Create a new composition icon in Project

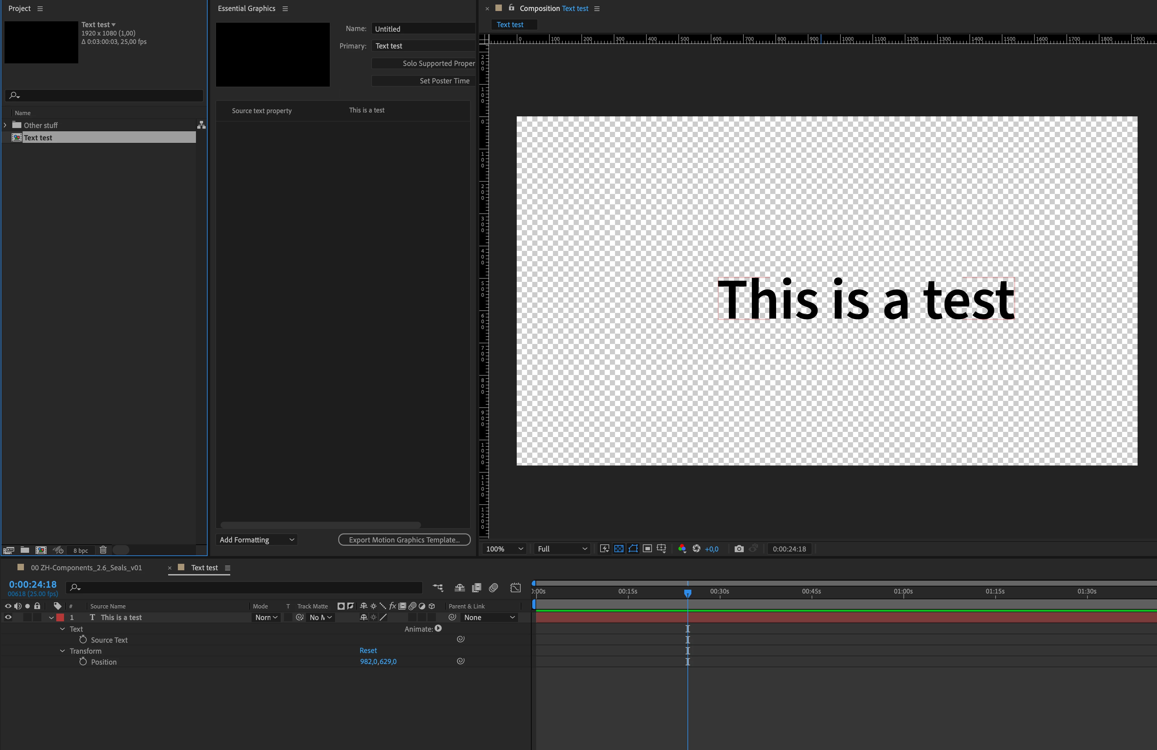coord(41,550)
